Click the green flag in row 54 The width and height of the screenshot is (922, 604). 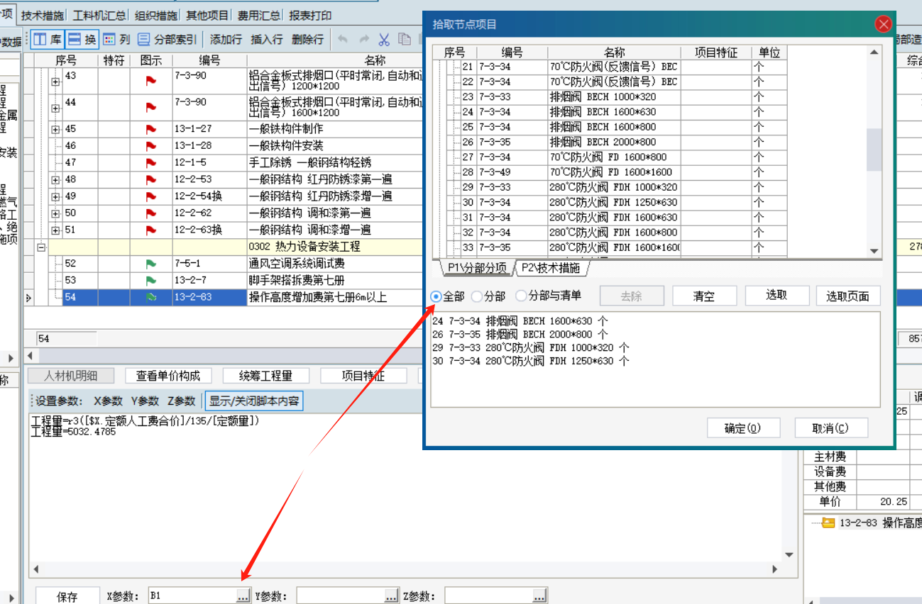[x=150, y=298]
